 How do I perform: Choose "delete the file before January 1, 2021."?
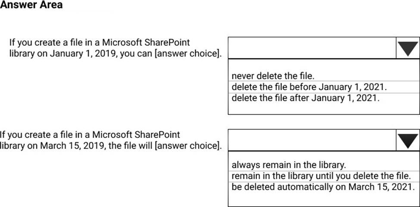[309, 87]
